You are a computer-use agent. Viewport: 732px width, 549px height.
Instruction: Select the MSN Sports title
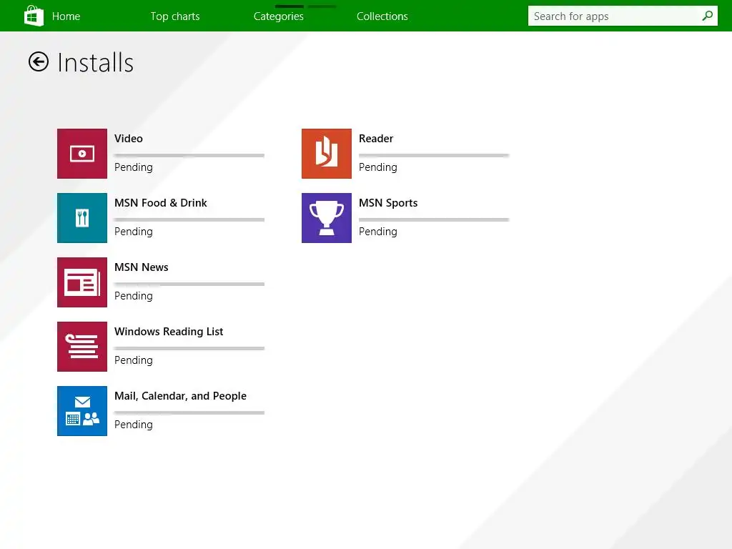tap(388, 203)
